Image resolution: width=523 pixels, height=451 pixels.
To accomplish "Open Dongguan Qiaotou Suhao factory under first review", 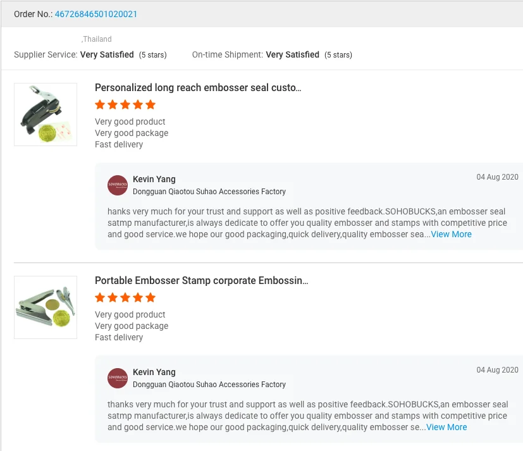I will (x=209, y=192).
